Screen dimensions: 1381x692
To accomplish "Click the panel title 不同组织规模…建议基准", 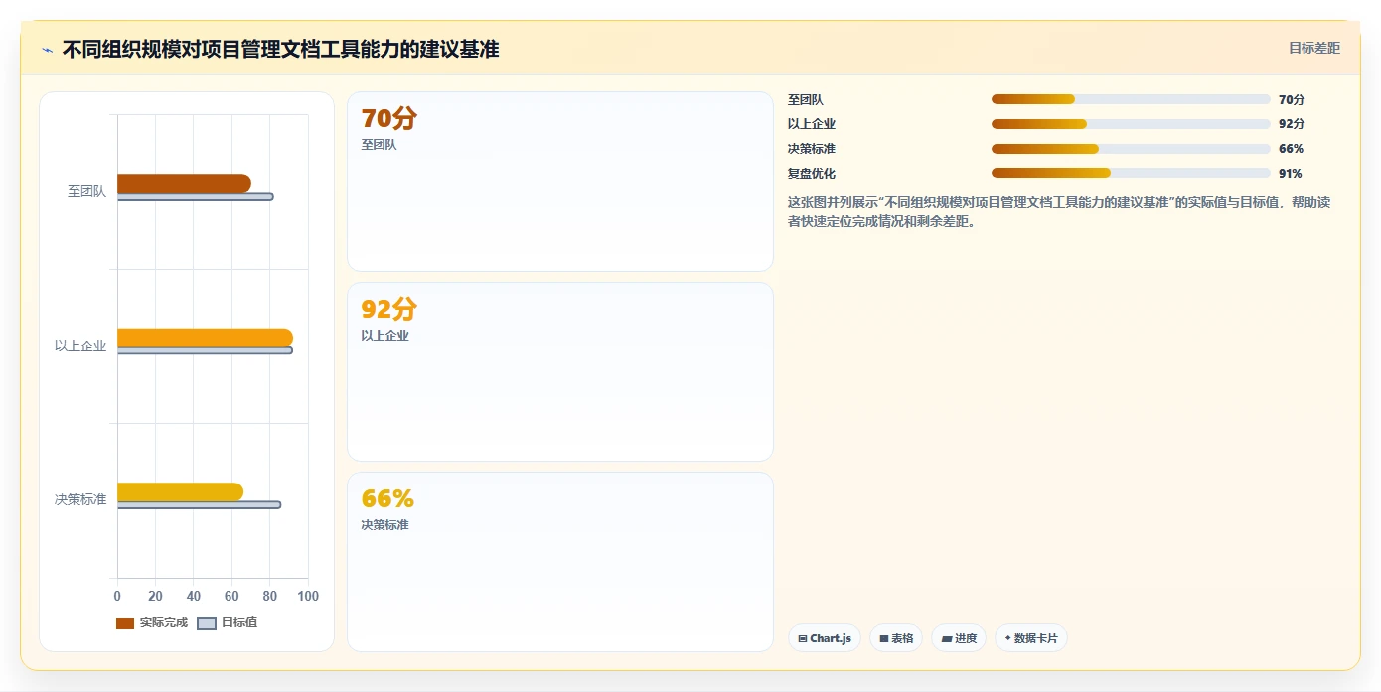I will click(x=281, y=49).
